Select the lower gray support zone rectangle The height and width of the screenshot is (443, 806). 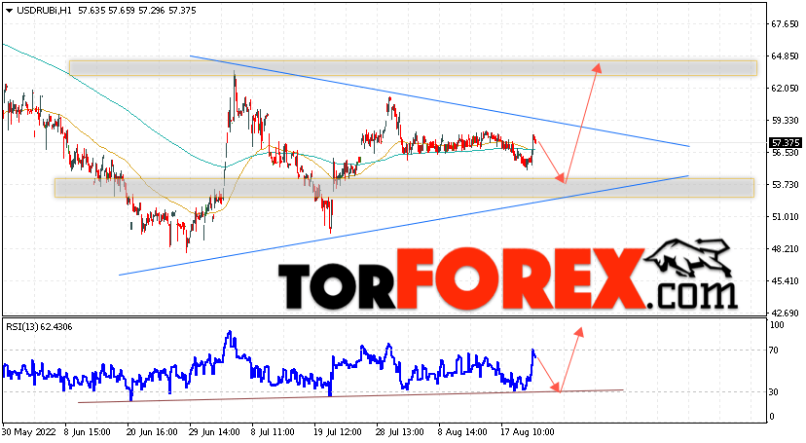404,188
